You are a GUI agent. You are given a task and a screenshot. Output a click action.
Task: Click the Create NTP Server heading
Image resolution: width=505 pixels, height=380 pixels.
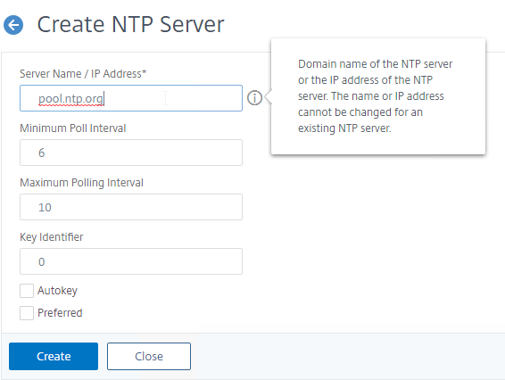[x=130, y=24]
